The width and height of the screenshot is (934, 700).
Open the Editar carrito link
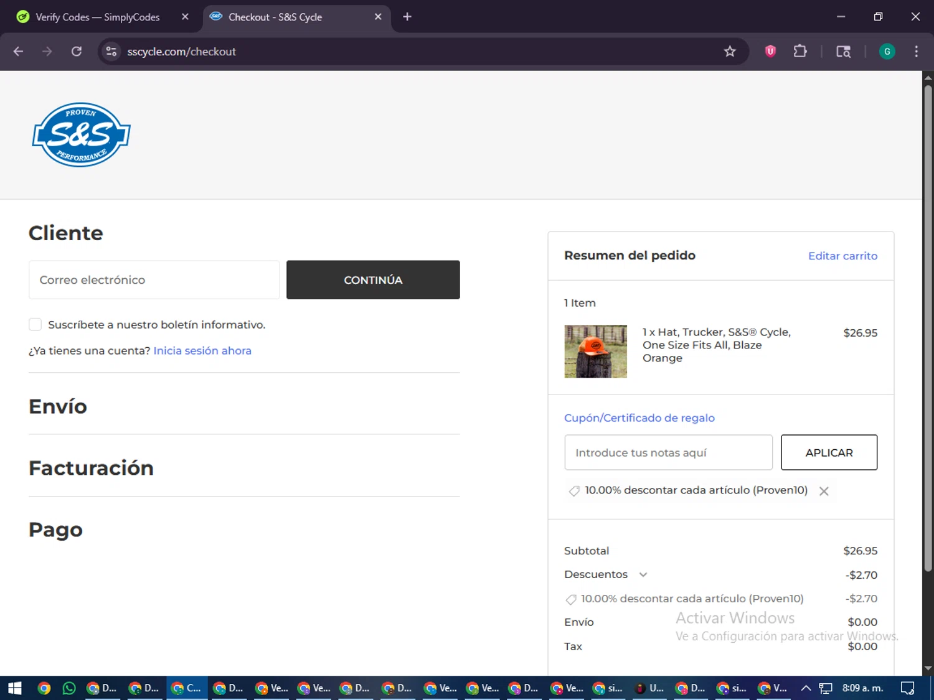[842, 256]
